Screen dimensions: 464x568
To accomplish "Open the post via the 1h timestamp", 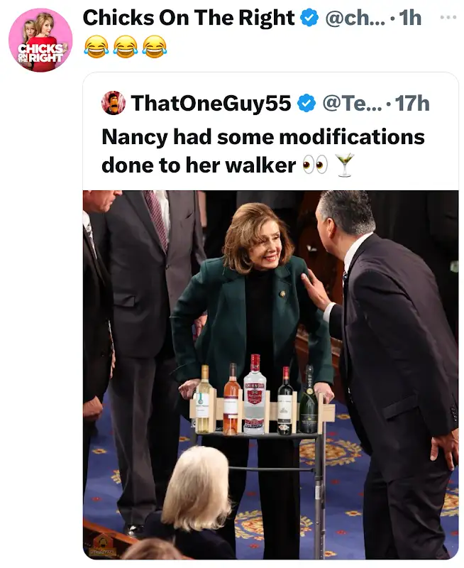I will coord(411,18).
